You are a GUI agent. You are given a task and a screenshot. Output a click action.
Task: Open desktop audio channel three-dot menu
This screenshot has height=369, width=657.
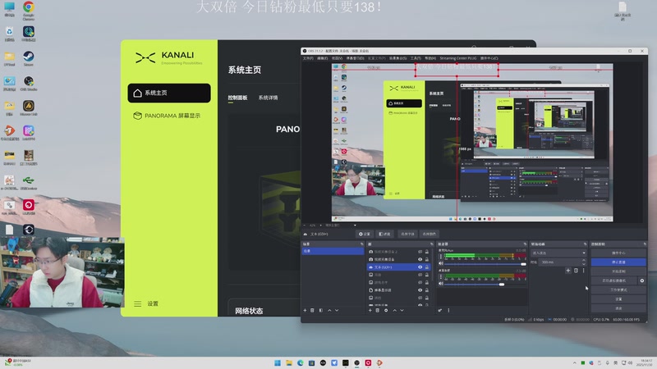coord(440,276)
